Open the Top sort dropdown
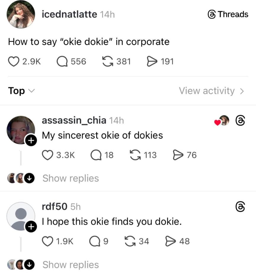Viewport: 256px width, 275px height. (21, 91)
